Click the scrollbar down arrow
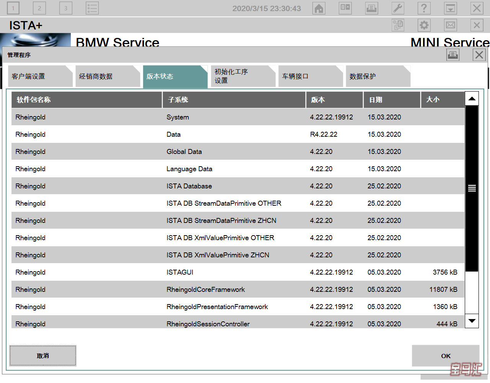Screen dimensions: 490x383 click(x=472, y=321)
